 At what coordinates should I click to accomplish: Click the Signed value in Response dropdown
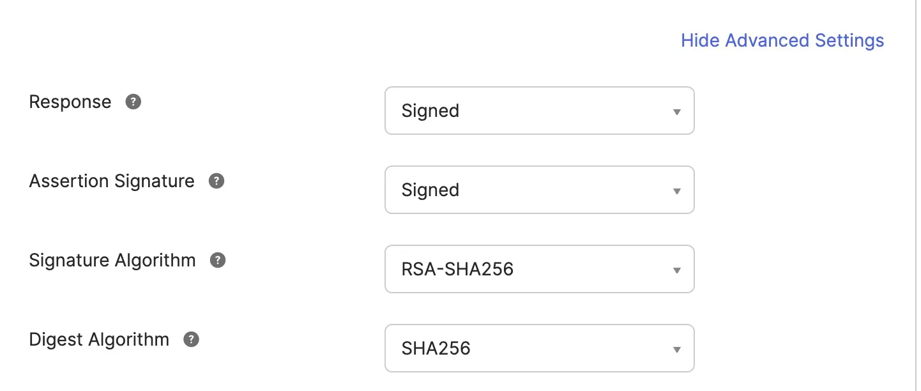click(x=430, y=111)
